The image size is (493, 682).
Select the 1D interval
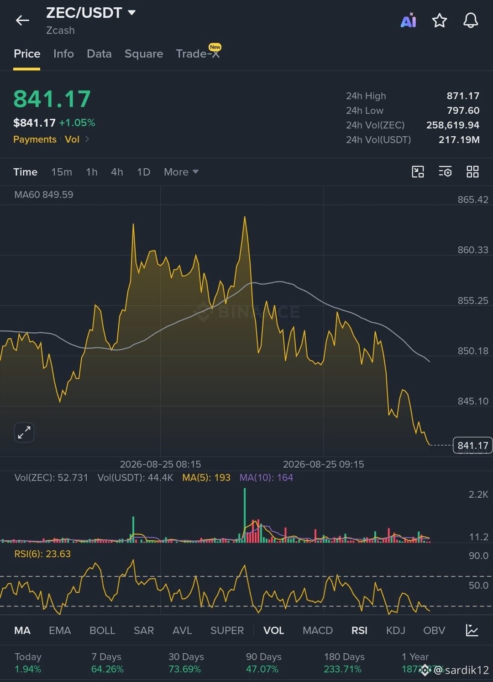(x=143, y=172)
